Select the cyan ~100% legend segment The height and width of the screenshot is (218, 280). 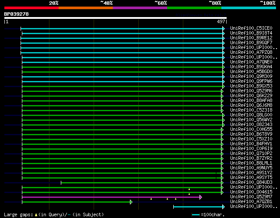tap(248, 8)
